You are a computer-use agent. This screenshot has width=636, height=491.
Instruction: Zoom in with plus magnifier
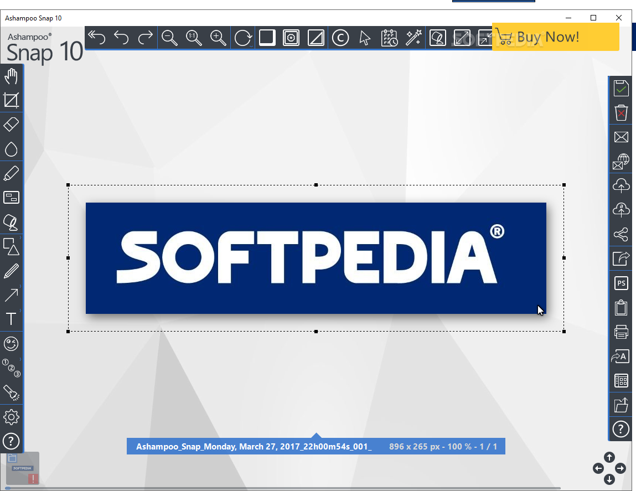[x=218, y=38]
